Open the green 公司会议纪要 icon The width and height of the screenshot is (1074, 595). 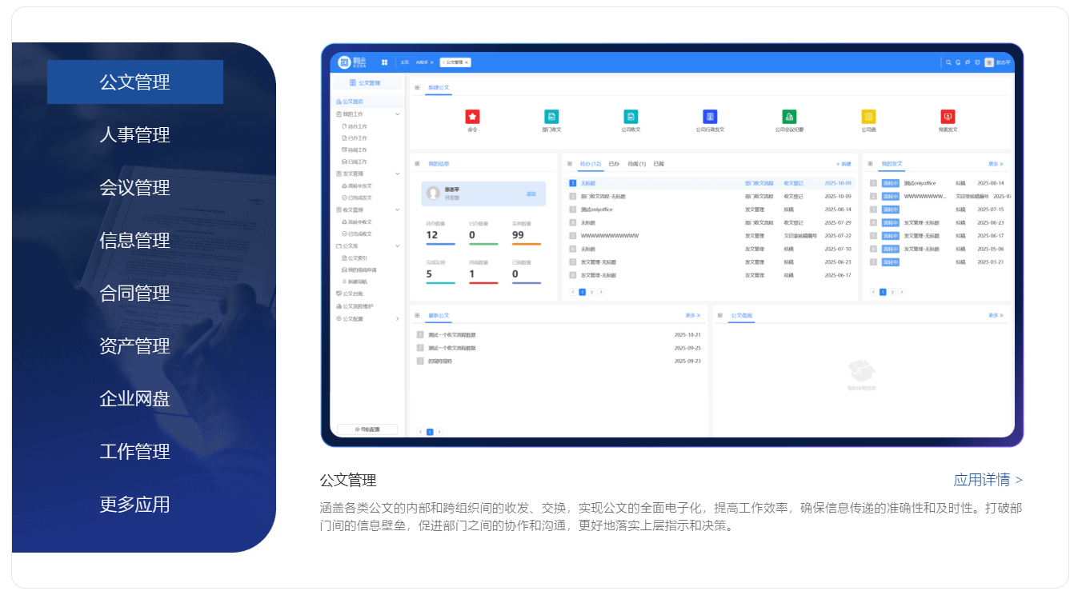pyautogui.click(x=789, y=117)
